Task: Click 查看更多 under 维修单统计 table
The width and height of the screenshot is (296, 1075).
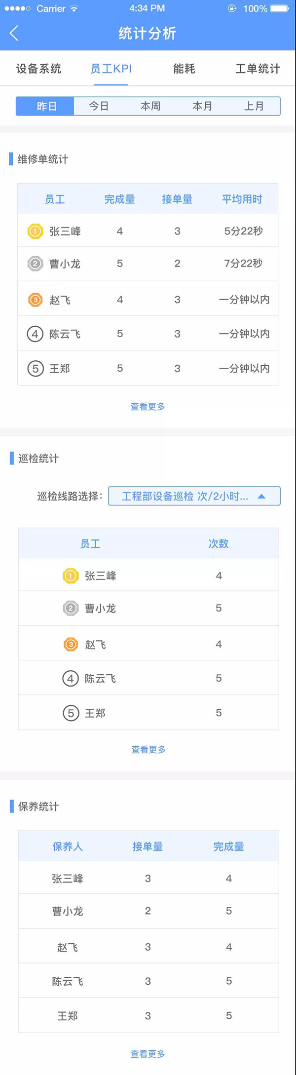Action: 148,407
